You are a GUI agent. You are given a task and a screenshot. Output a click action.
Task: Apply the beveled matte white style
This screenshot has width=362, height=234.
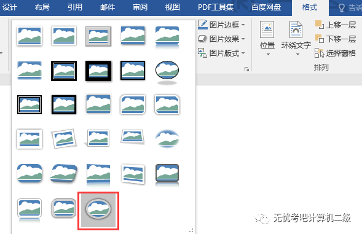[x=64, y=36]
